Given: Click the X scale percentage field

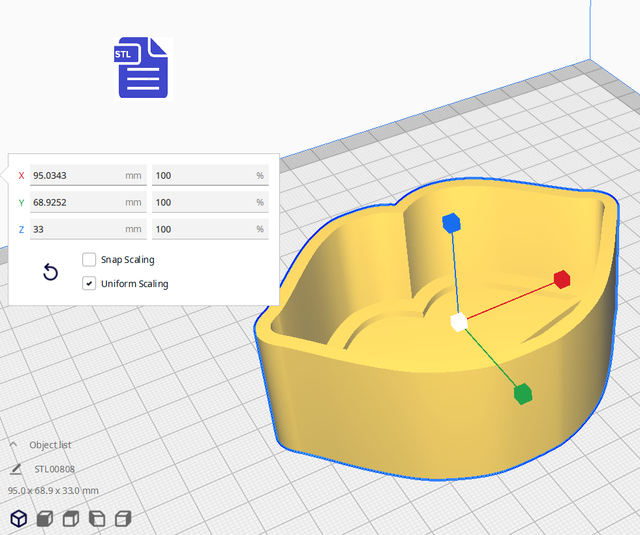Looking at the screenshot, I should click(204, 176).
